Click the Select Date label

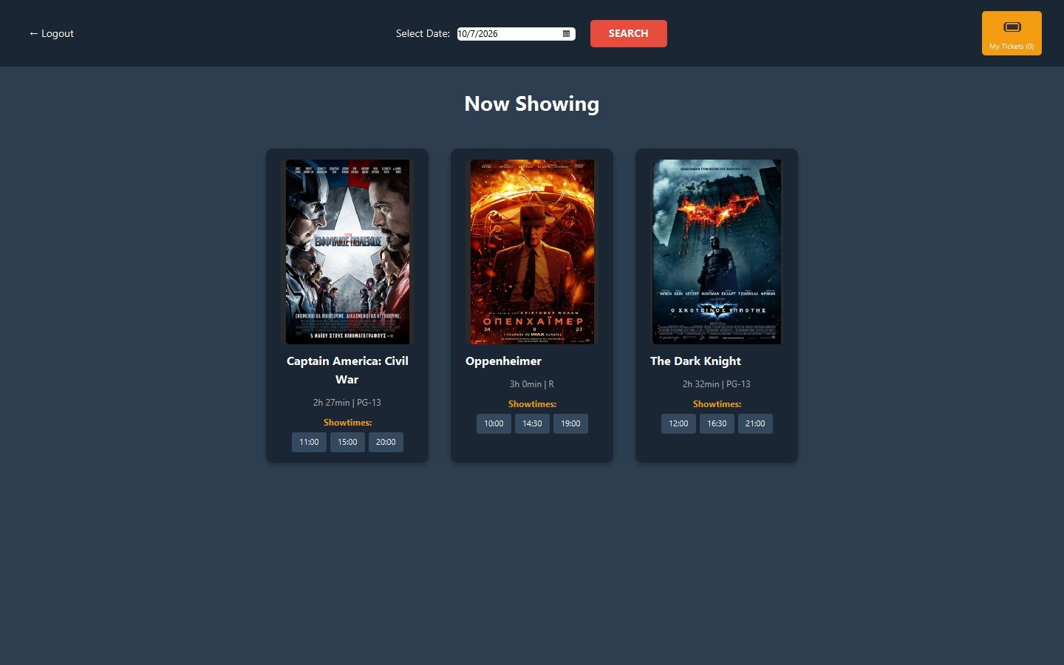[x=423, y=33]
